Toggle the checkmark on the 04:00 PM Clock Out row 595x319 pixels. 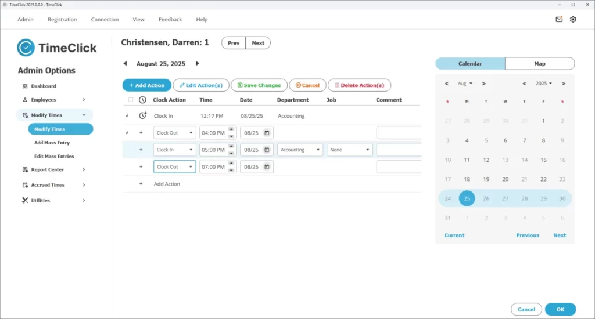(x=127, y=133)
